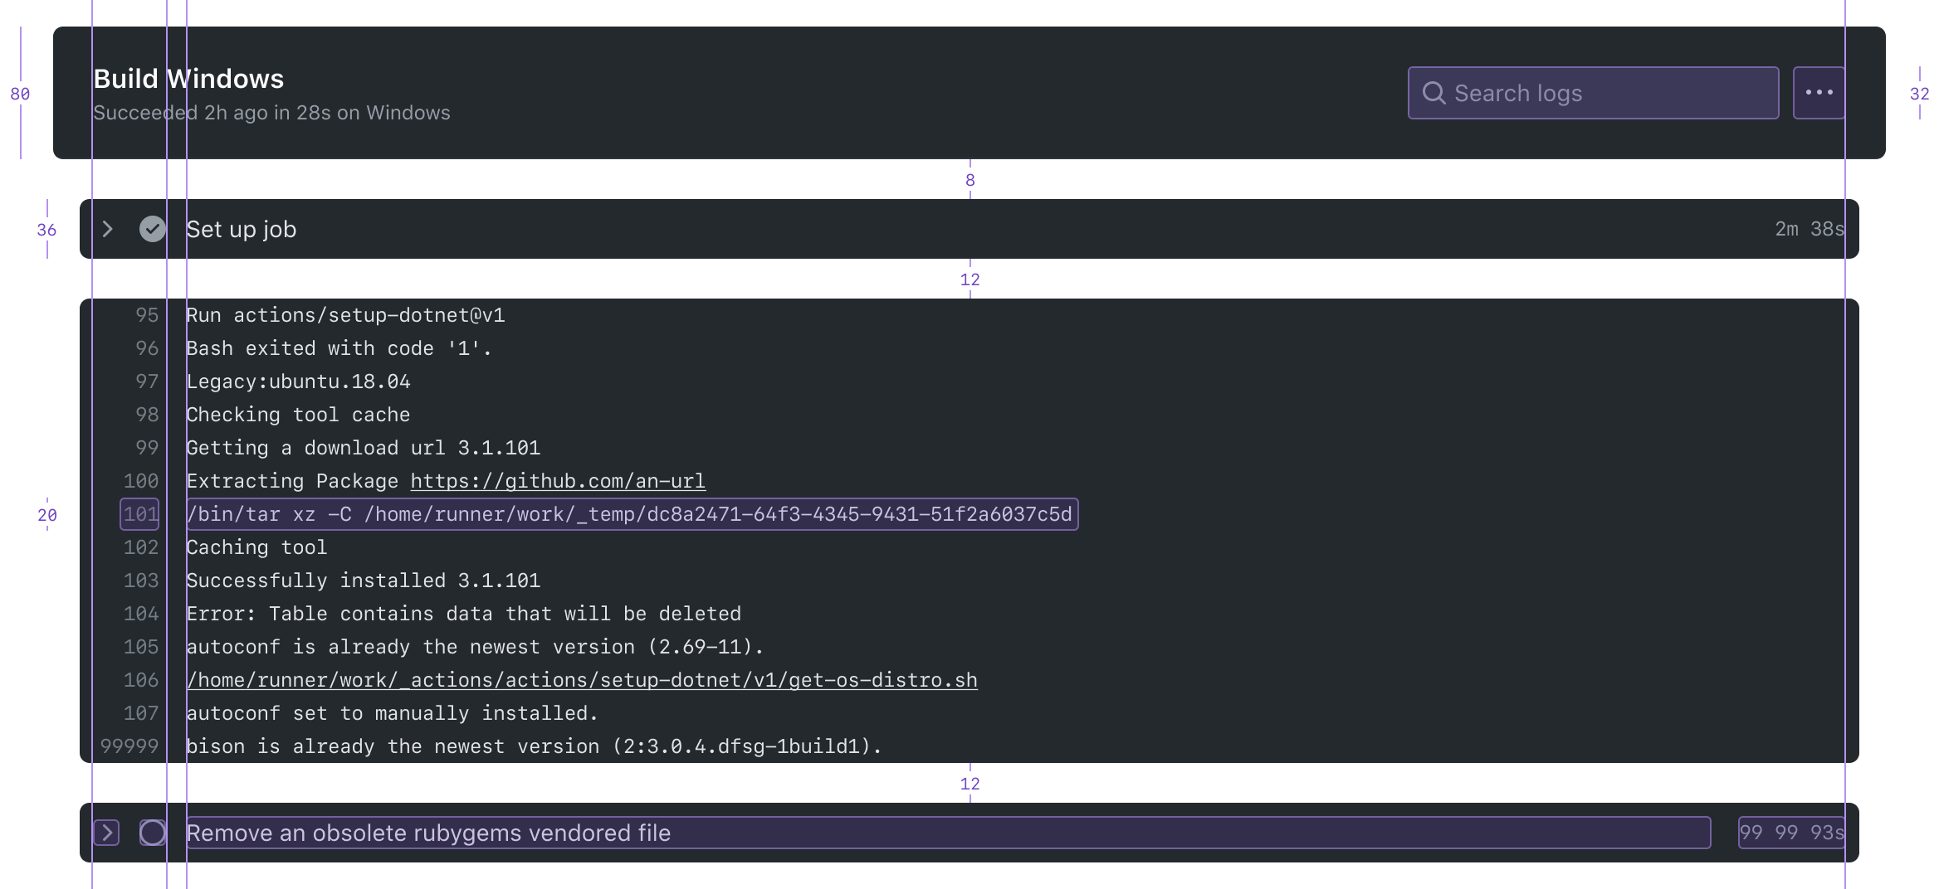Click the highlighted /bin/tar log line
Screen dimensions: 1939x889
631,514
